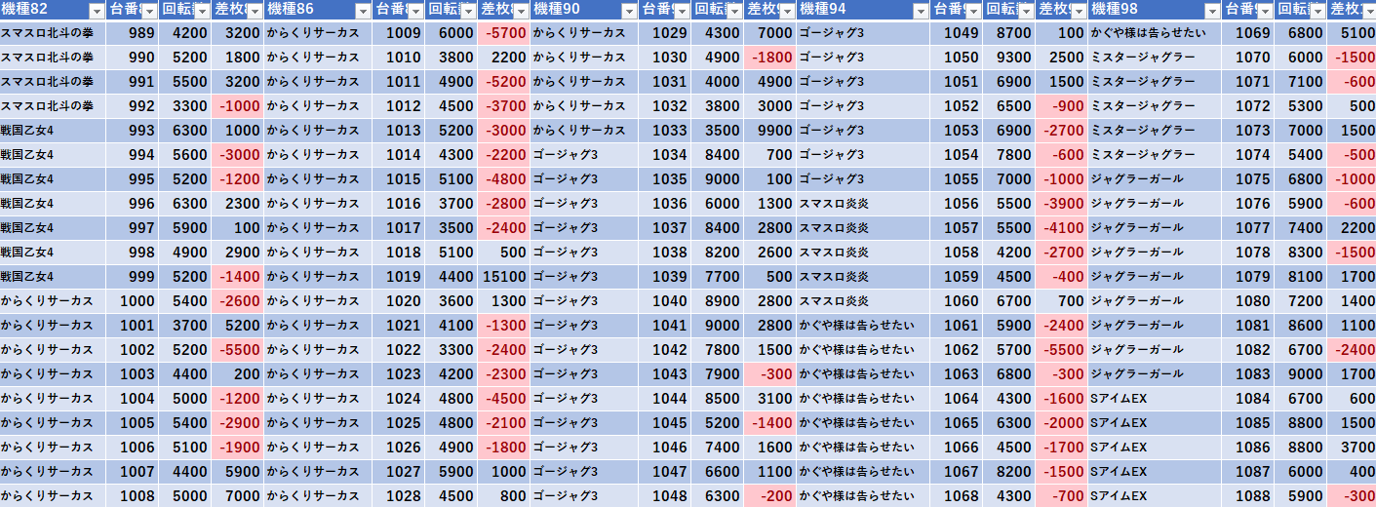Viewport: 1376px width, 507px height.
Task: Select the 機種82 header cell
Action: coord(54,11)
